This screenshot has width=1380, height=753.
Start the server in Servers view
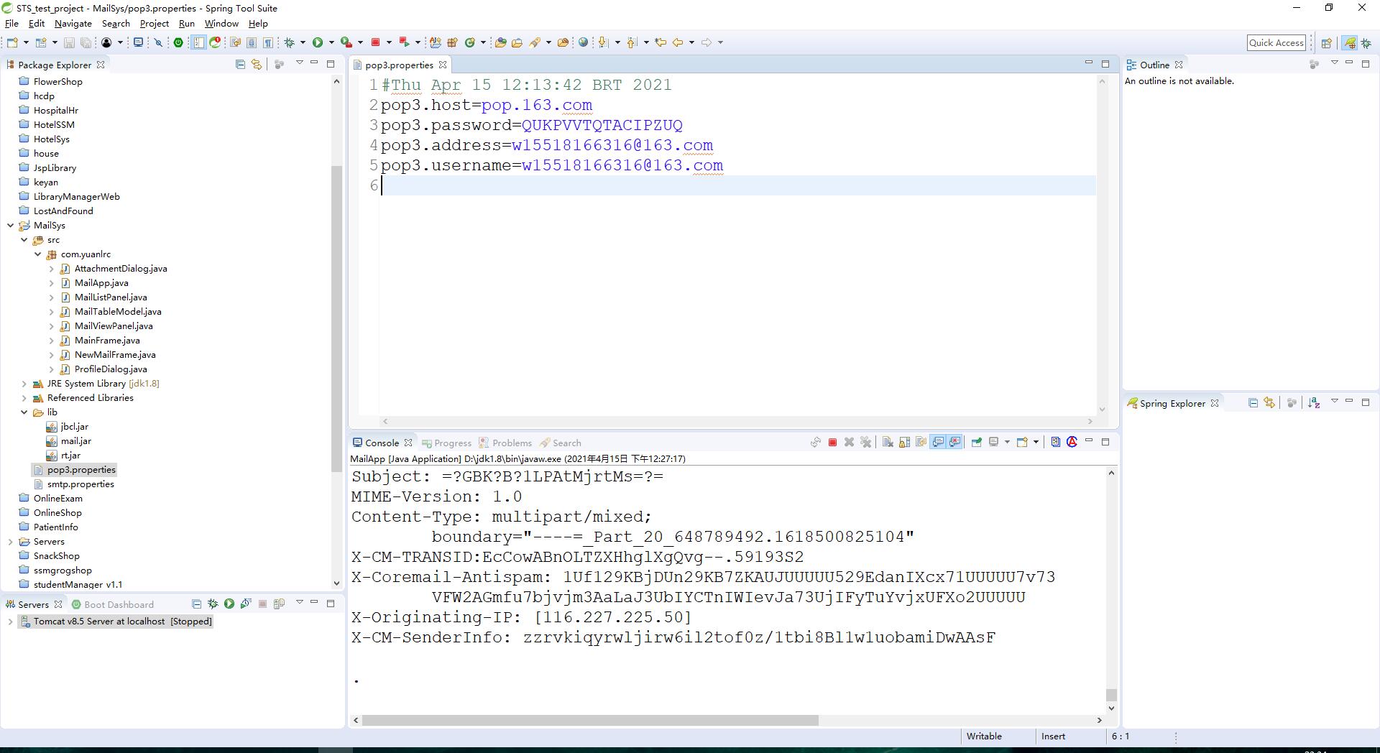[229, 604]
